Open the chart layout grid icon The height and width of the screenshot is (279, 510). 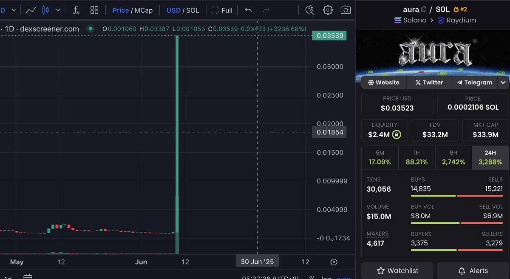click(94, 10)
